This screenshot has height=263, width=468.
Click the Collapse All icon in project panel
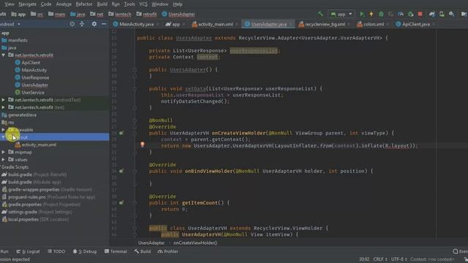82,24
